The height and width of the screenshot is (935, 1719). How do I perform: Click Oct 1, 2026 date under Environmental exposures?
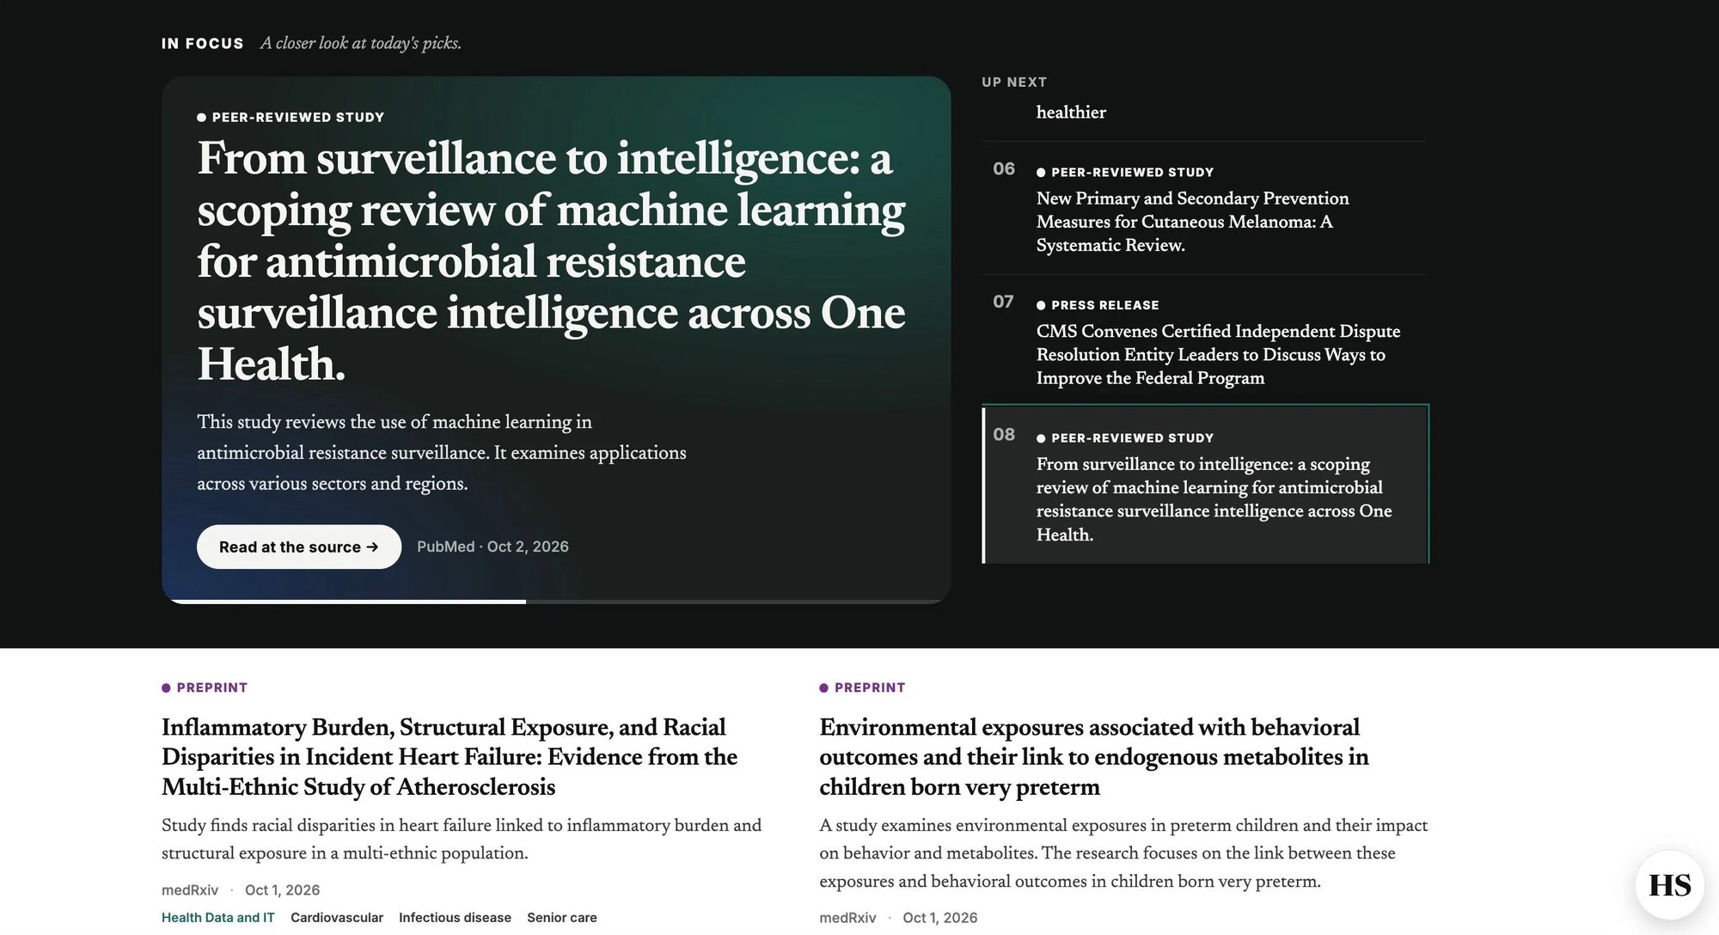[940, 918]
